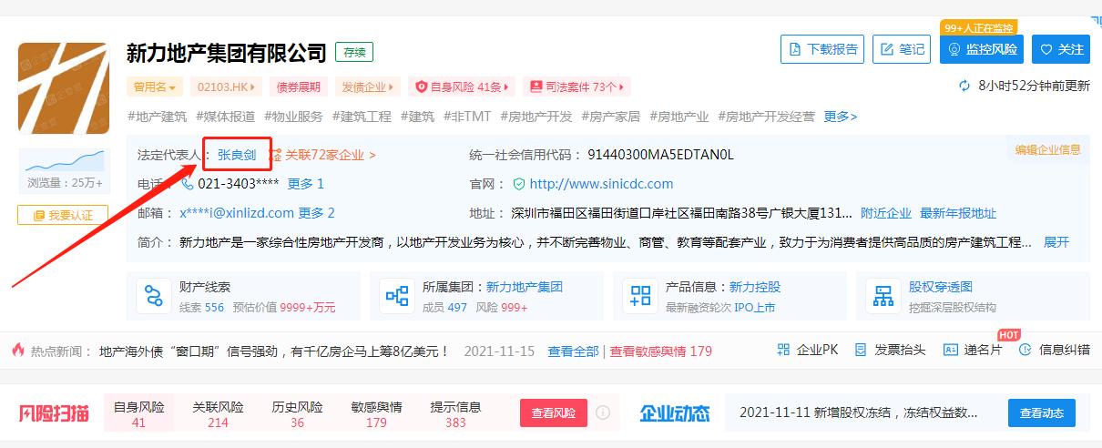Expand the 曾用名 former name dropdown
The image size is (1102, 448).
click(x=155, y=87)
